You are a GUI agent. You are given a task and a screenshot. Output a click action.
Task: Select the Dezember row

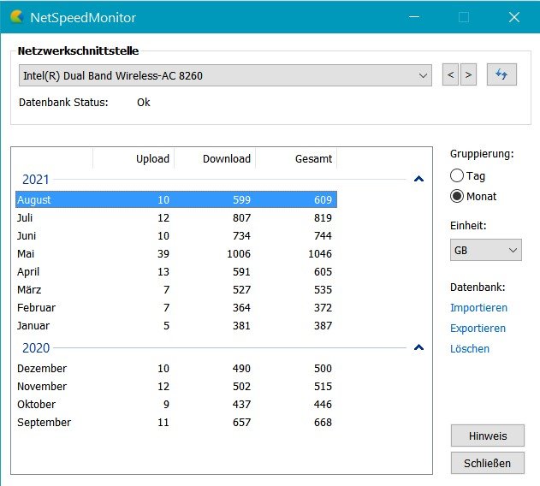pyautogui.click(x=176, y=368)
